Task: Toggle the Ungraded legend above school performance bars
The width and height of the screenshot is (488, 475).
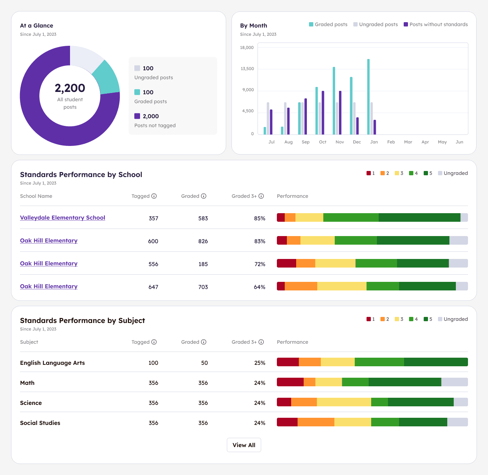Action: (x=440, y=173)
